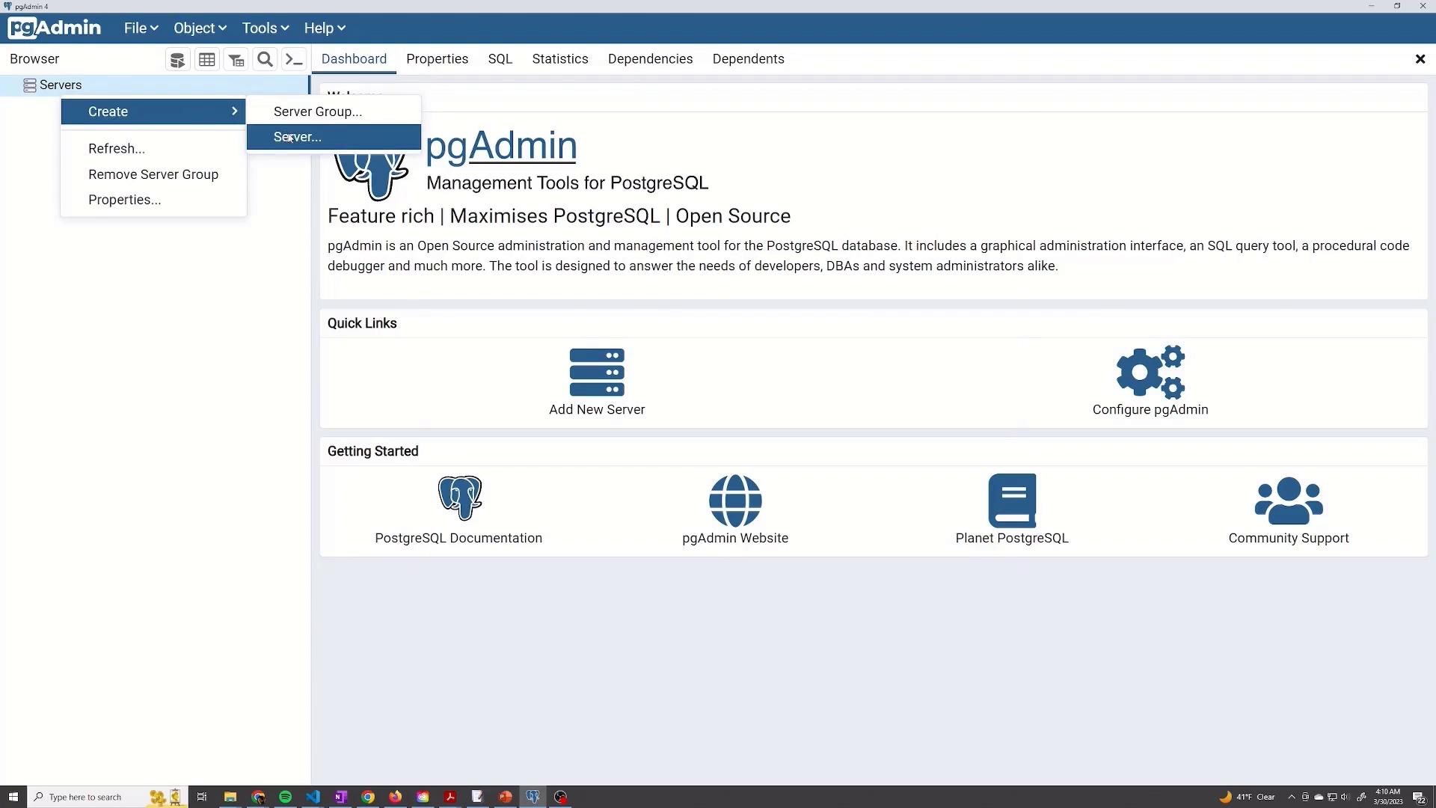Screen dimensions: 1436x808
Task: Switch to the Statistics tab
Action: point(559,59)
